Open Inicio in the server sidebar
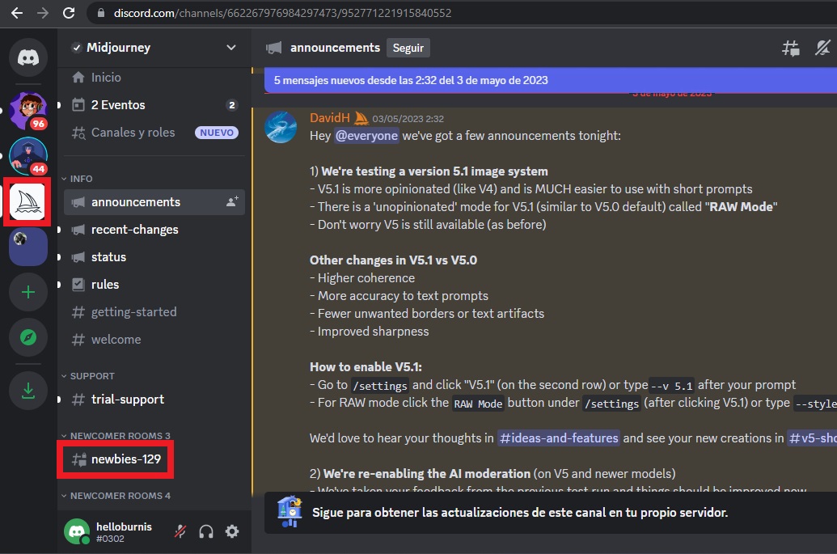The width and height of the screenshot is (837, 554). tap(154, 78)
